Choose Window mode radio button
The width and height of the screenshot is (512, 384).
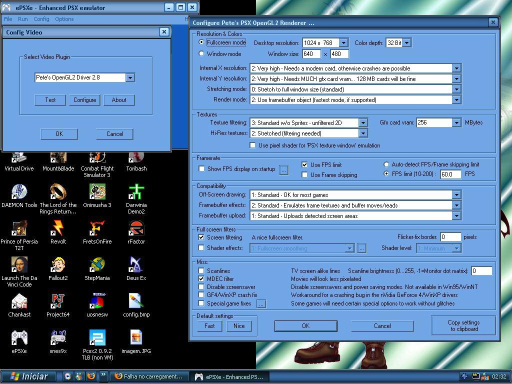coord(201,53)
